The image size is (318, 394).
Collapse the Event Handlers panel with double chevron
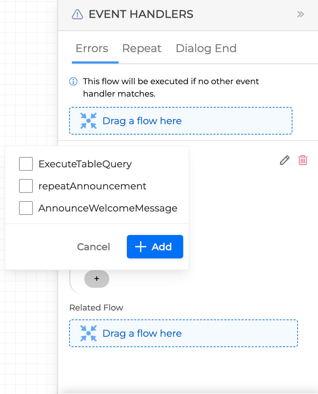point(300,14)
